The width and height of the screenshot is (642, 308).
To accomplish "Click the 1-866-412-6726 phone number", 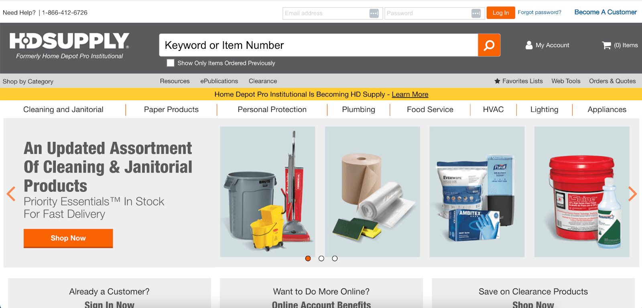I will tap(65, 12).
